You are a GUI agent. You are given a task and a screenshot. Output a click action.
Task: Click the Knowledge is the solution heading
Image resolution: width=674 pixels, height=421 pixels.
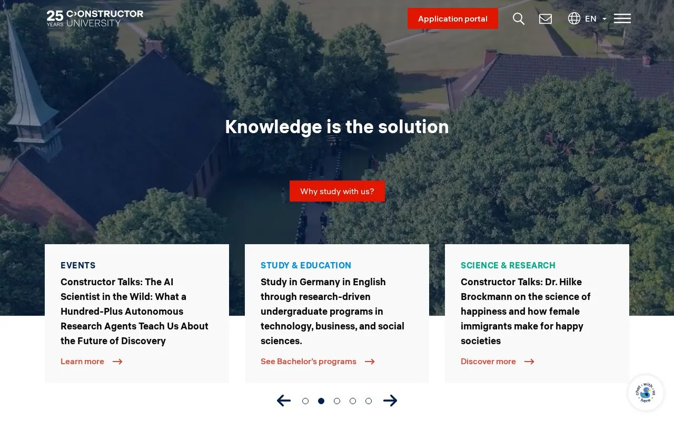(x=337, y=127)
